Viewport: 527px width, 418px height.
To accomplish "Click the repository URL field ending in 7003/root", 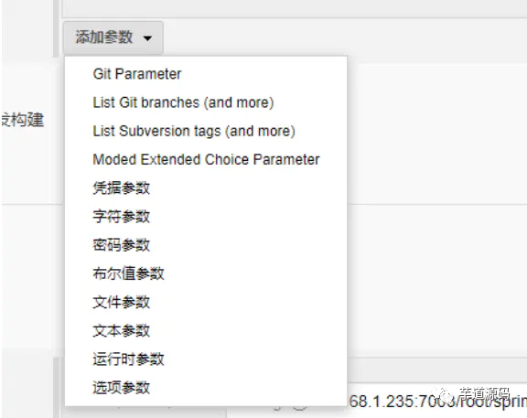I will (437, 401).
